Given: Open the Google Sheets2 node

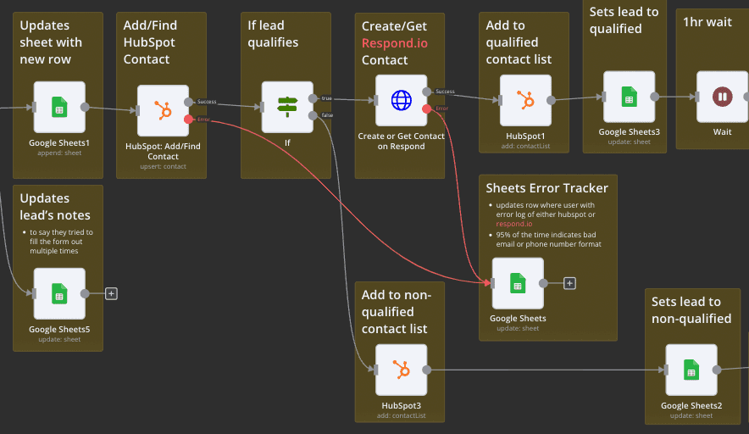Looking at the screenshot, I should tap(691, 370).
